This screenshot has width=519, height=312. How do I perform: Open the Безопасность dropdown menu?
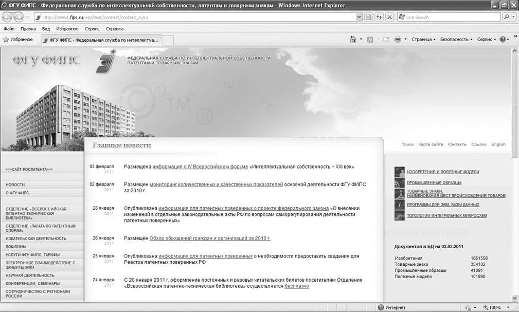pyautogui.click(x=456, y=40)
